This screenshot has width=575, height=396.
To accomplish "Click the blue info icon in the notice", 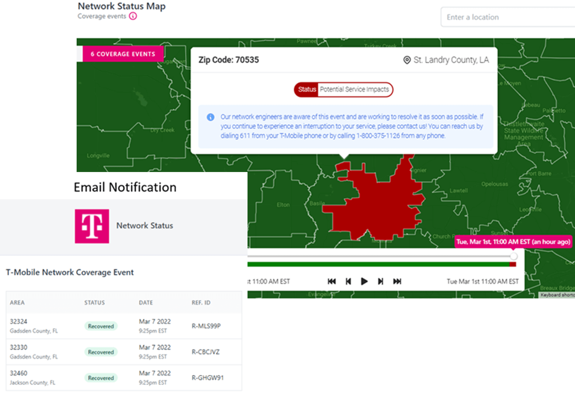I will [x=210, y=117].
